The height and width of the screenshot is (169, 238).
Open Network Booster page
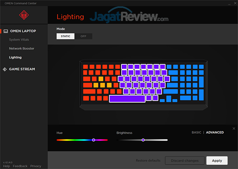tap(21, 49)
